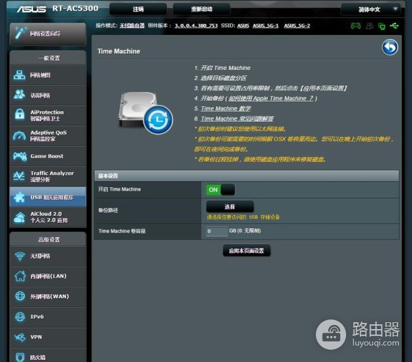This screenshot has height=362, width=412.
Task: Open Guest Network people icon
Action: pos(19,95)
